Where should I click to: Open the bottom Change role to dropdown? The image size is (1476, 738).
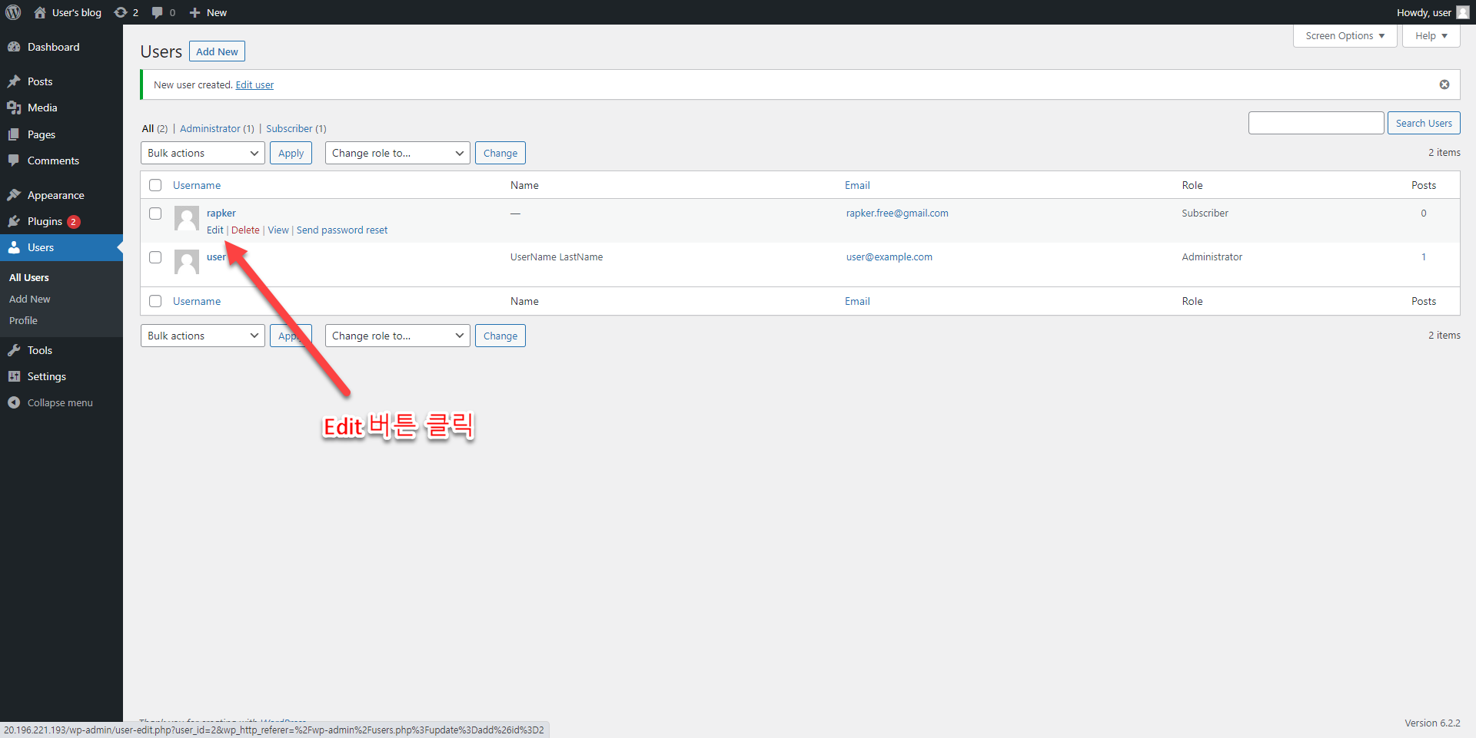click(397, 336)
